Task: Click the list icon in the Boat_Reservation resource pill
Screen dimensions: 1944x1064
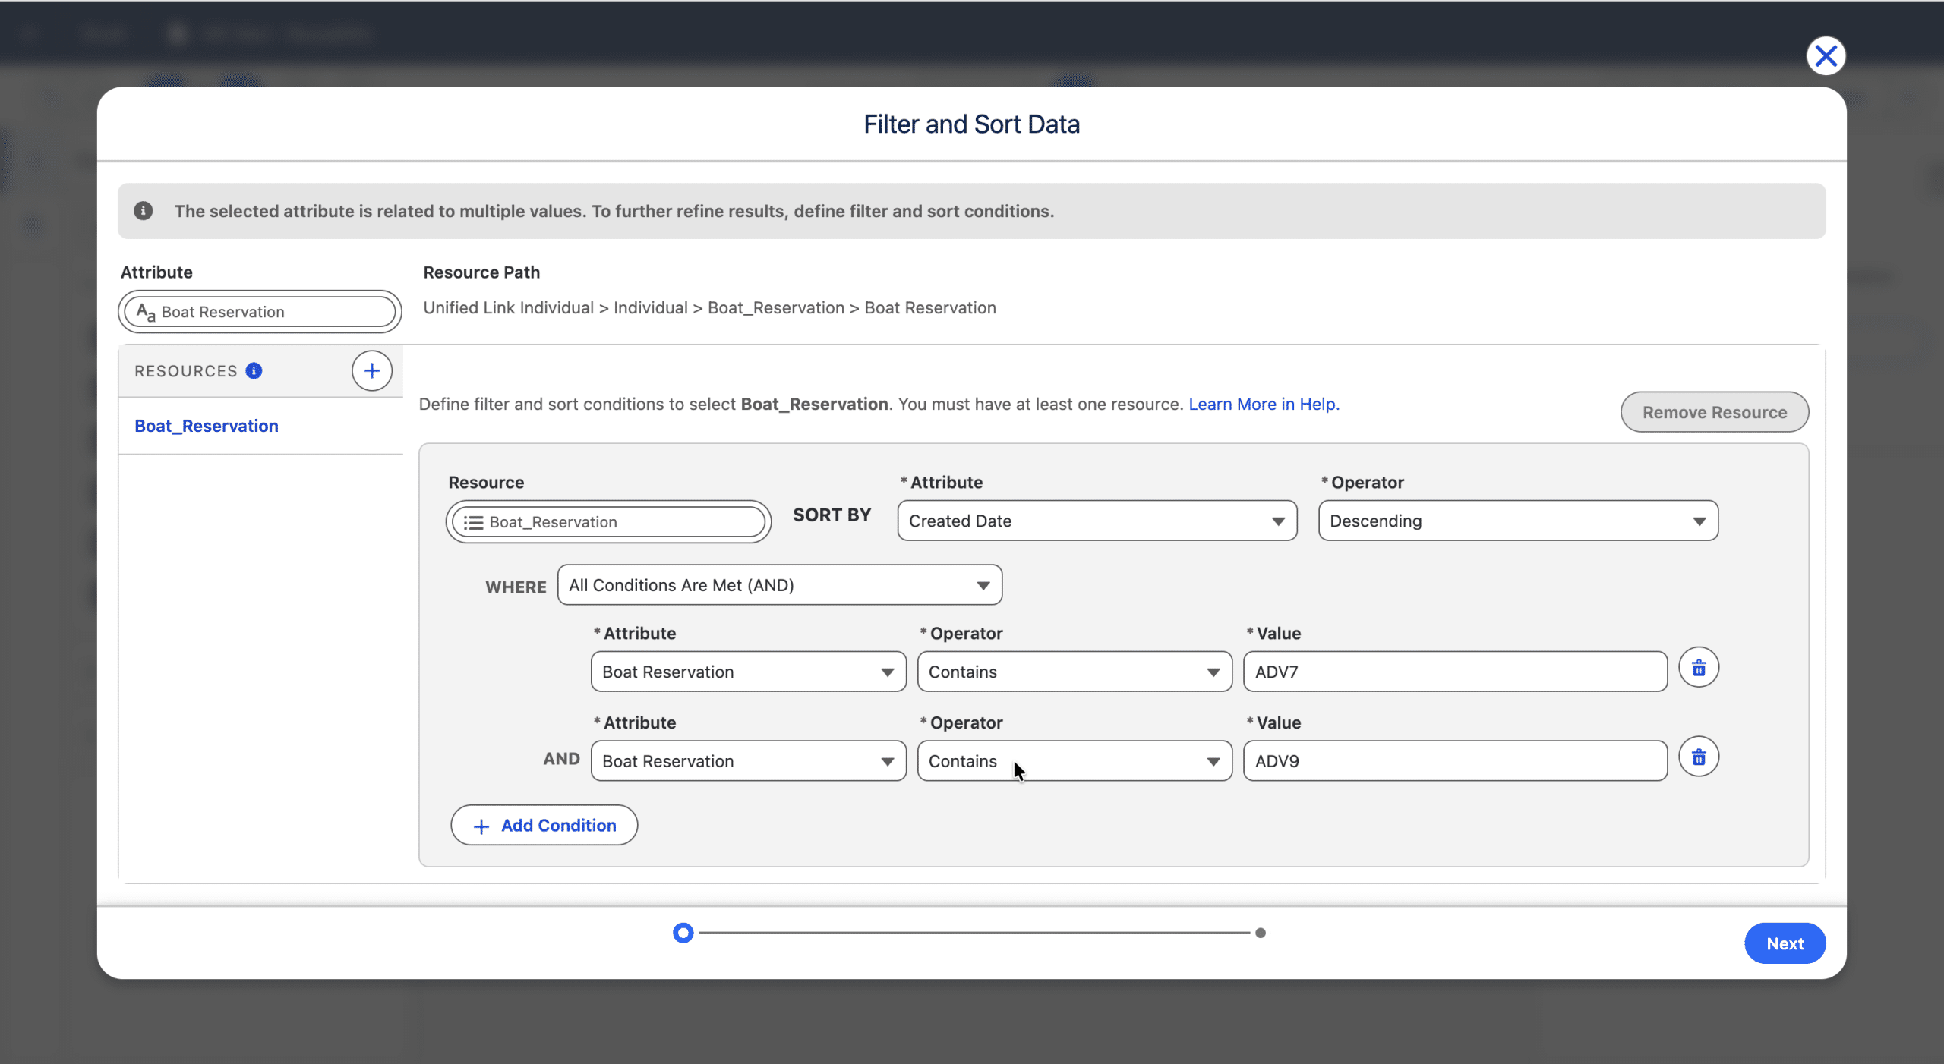Action: (x=474, y=522)
